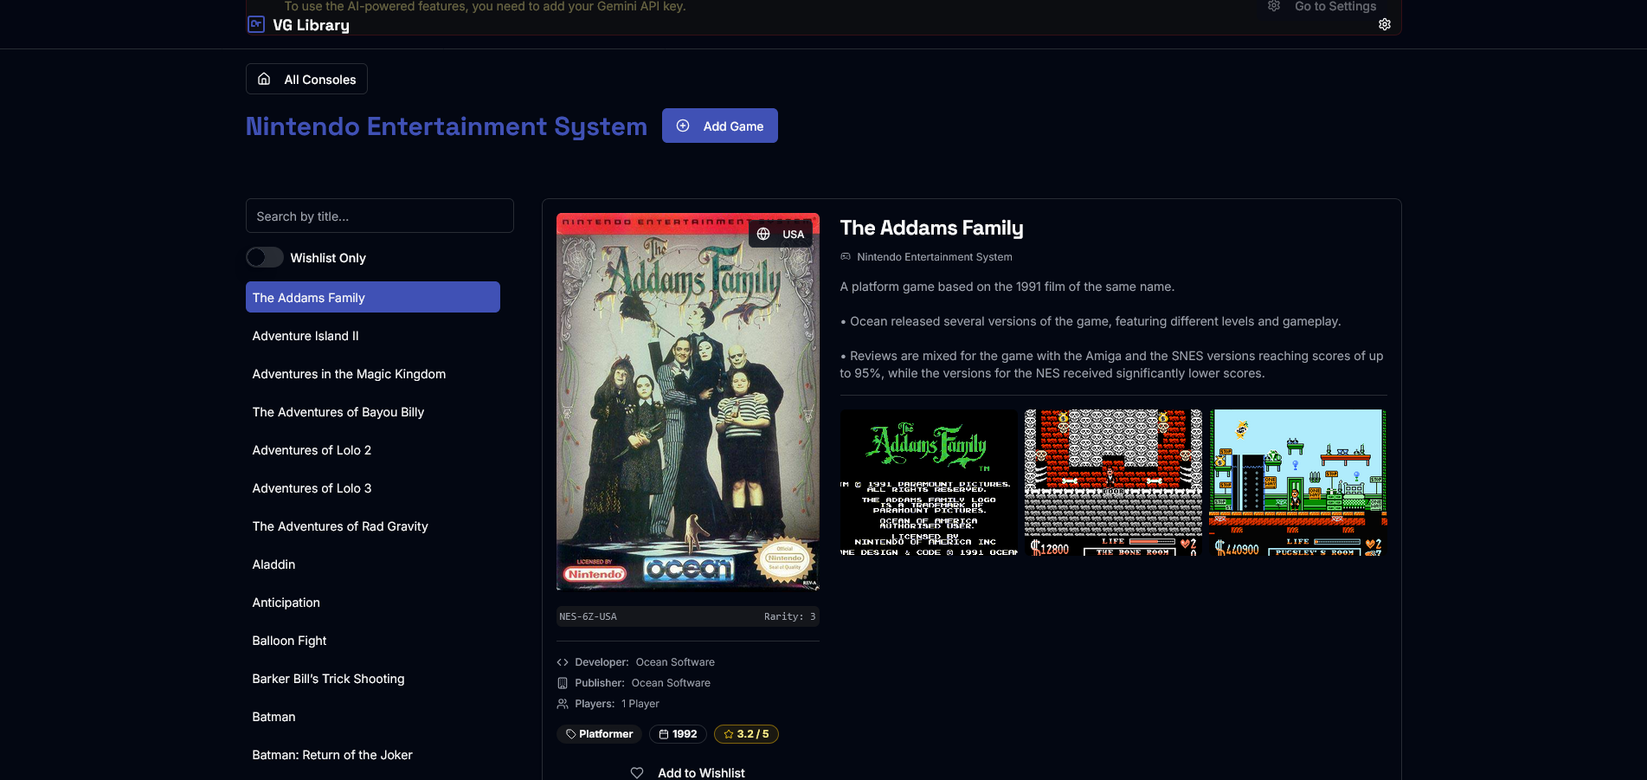Click the home icon in All Consoles
The height and width of the screenshot is (780, 1647).
pos(264,79)
